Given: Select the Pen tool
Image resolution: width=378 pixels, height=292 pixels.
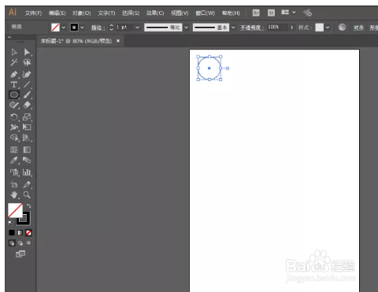Looking at the screenshot, I should pos(14,74).
